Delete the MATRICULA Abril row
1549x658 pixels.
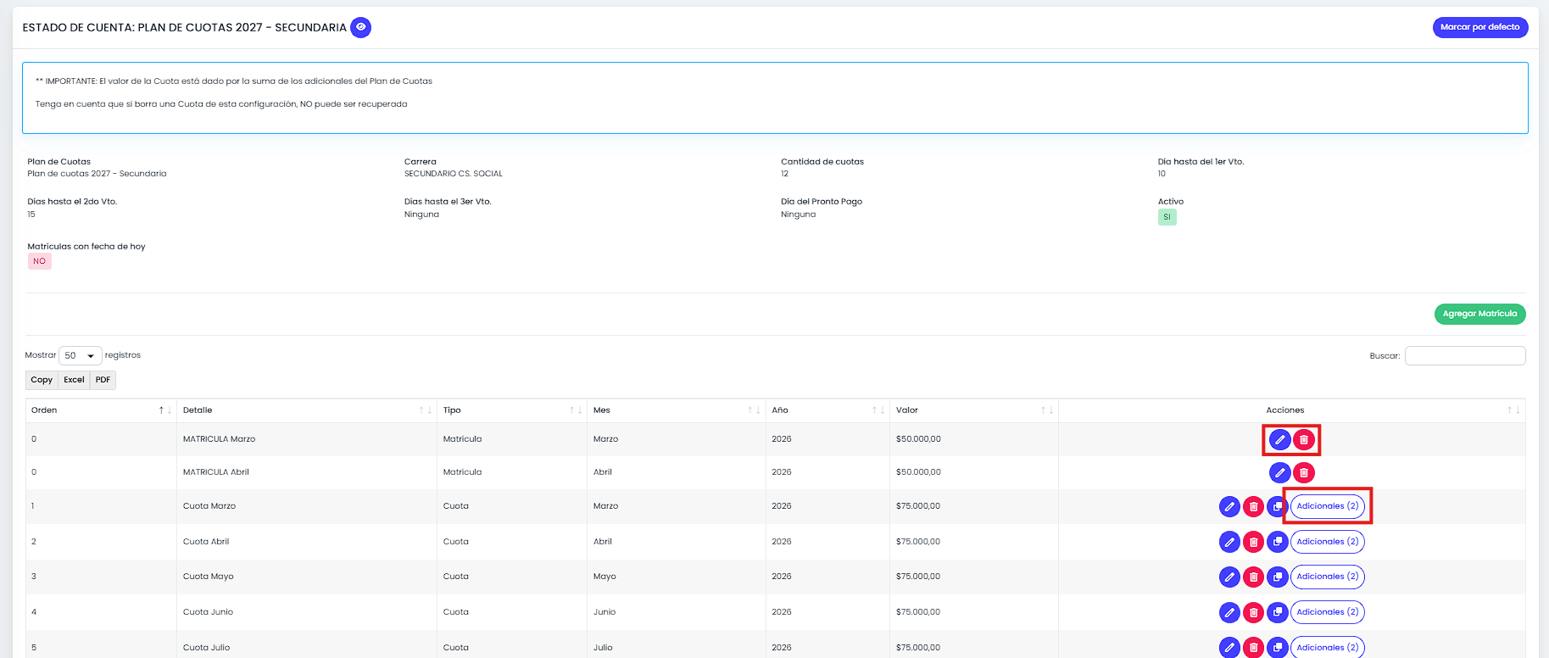[1304, 472]
